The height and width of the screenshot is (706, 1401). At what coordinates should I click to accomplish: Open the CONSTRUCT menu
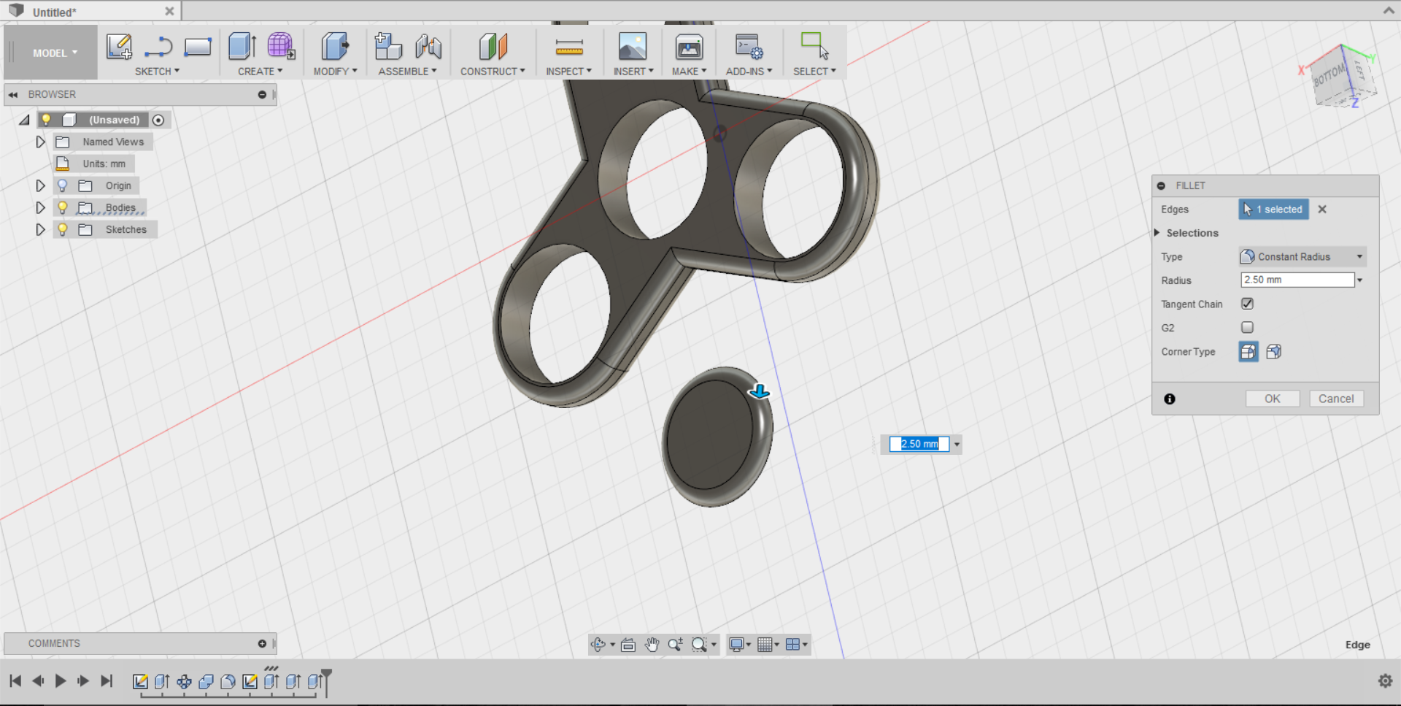[493, 72]
